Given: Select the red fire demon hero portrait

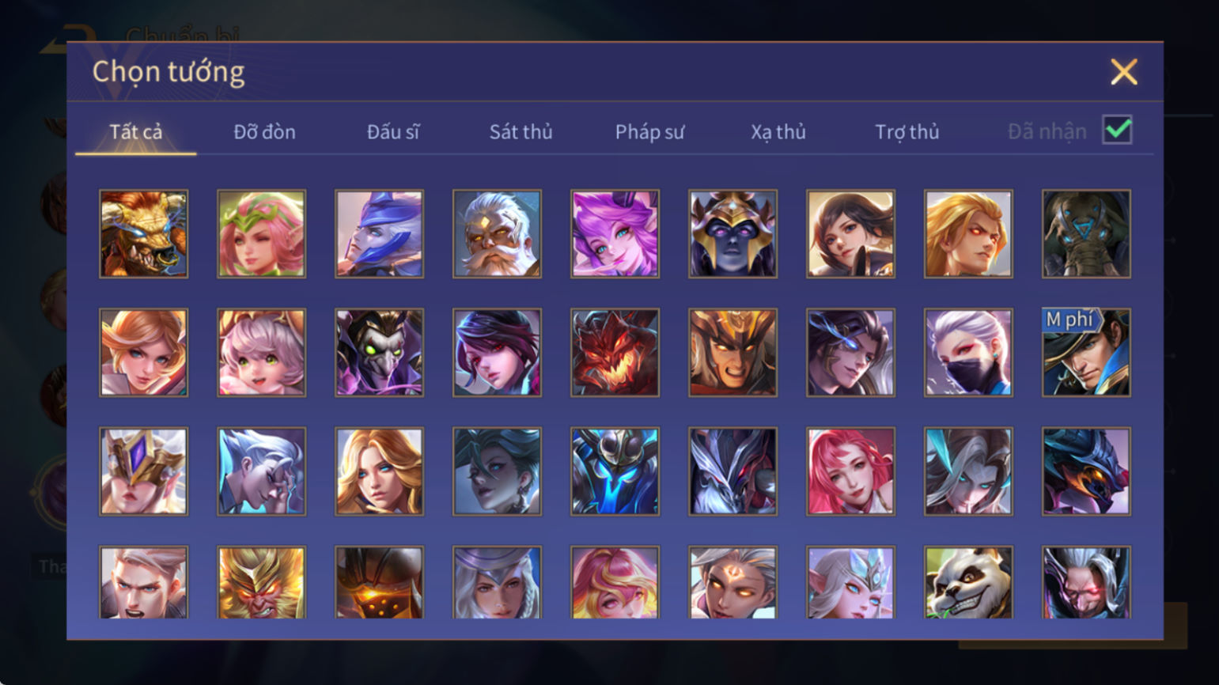Looking at the screenshot, I should click(615, 352).
